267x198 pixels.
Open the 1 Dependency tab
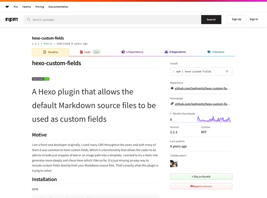coord(132,52)
